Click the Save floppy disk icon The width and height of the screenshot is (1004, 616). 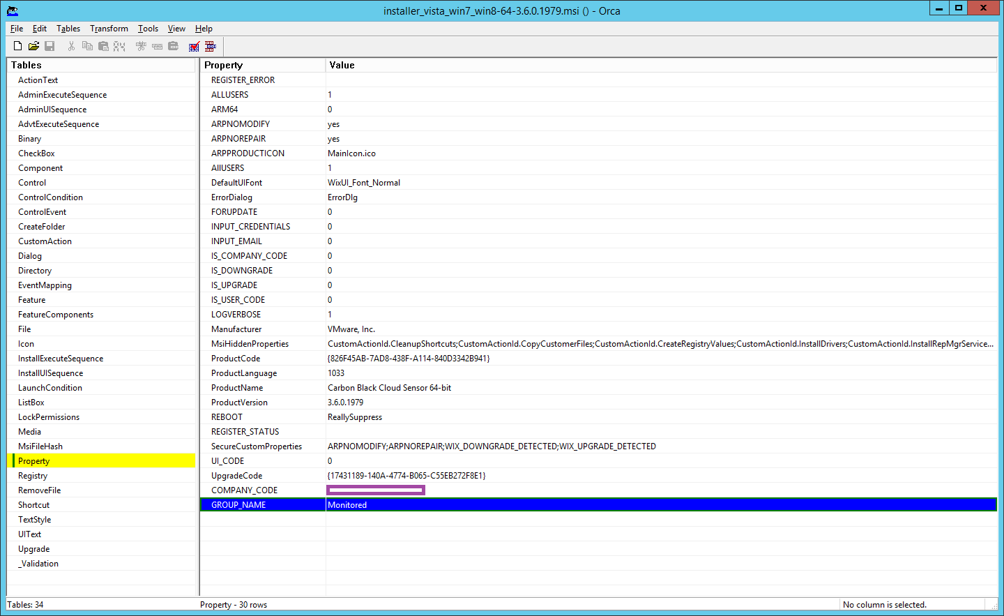coord(50,46)
